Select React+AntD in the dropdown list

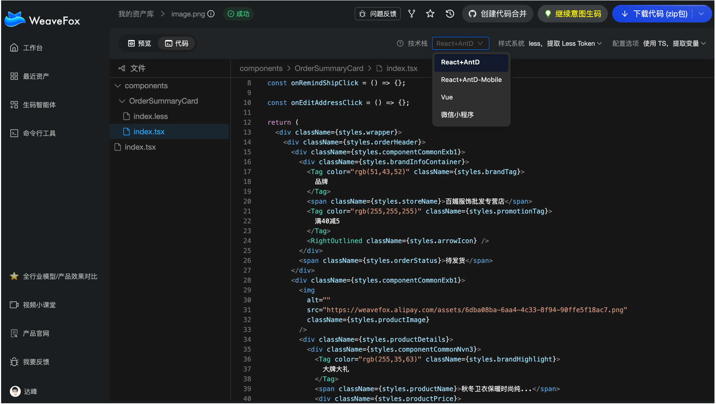[471, 62]
